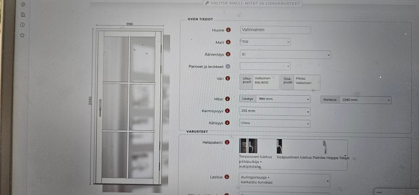The image size is (419, 195).
Task: Open the Lasitus Auringonsuoja dropdown
Action: coord(284,180)
